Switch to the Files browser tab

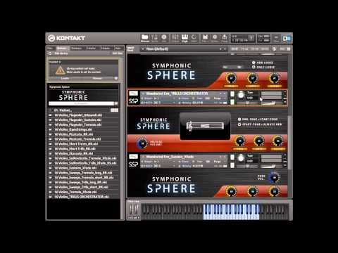click(50, 48)
